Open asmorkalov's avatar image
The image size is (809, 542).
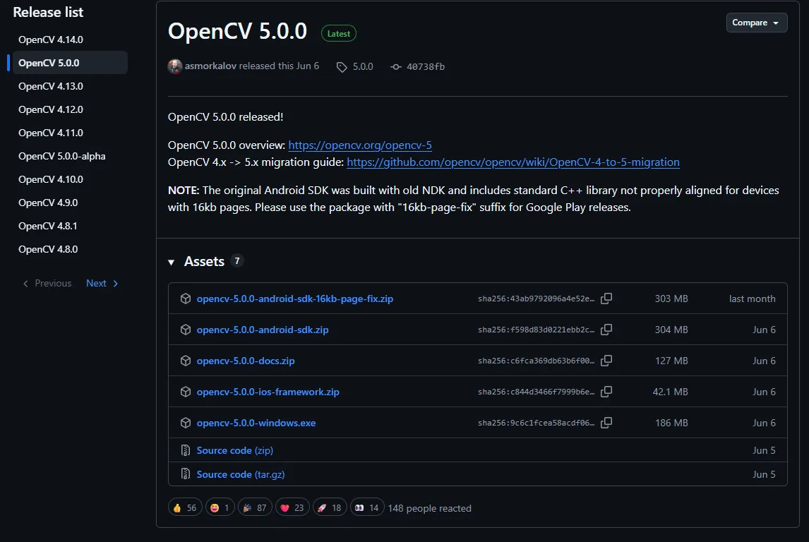pyautogui.click(x=175, y=66)
